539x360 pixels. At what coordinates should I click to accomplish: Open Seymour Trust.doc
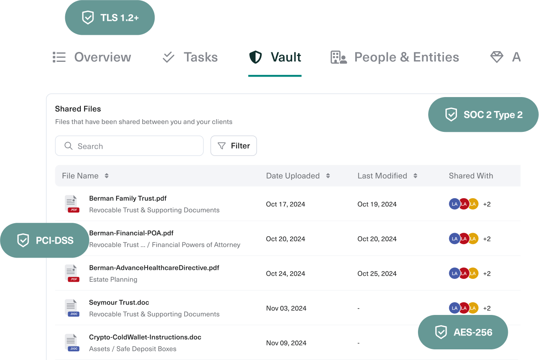click(119, 303)
